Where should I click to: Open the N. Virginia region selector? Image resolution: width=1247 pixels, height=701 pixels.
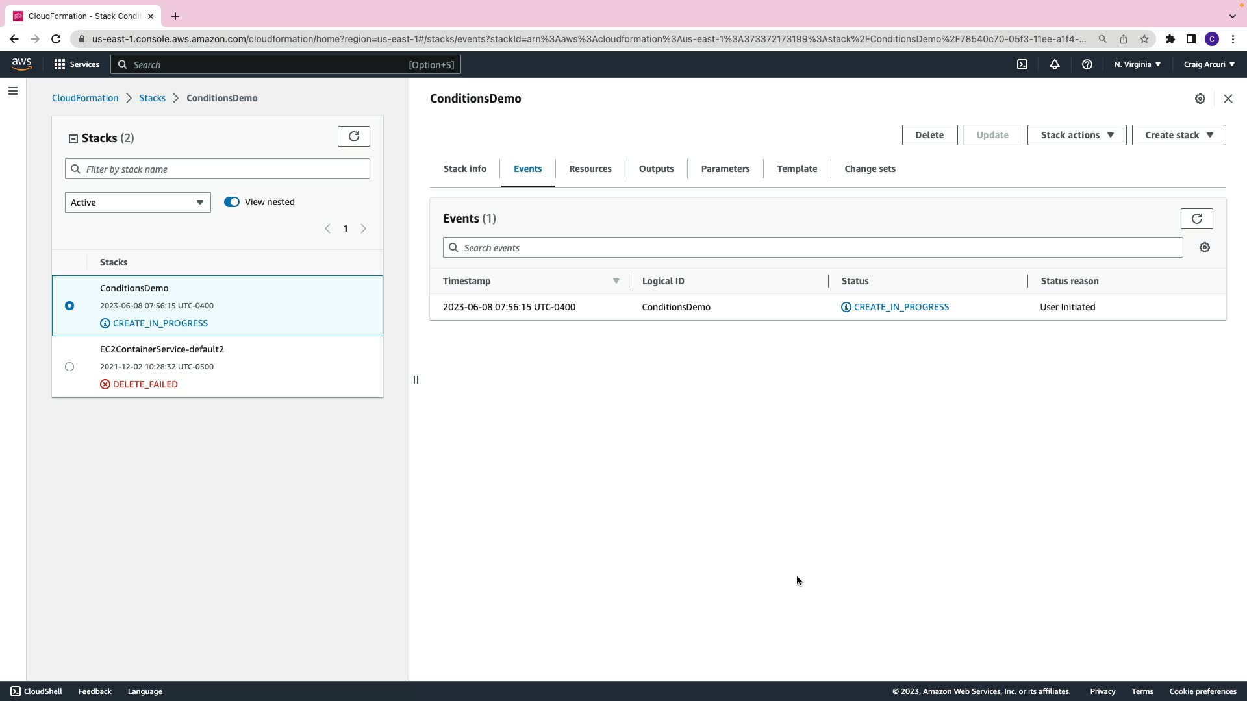click(x=1137, y=64)
